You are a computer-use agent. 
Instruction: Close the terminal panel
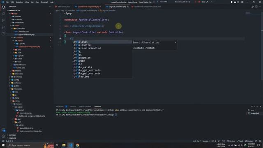click(260, 106)
